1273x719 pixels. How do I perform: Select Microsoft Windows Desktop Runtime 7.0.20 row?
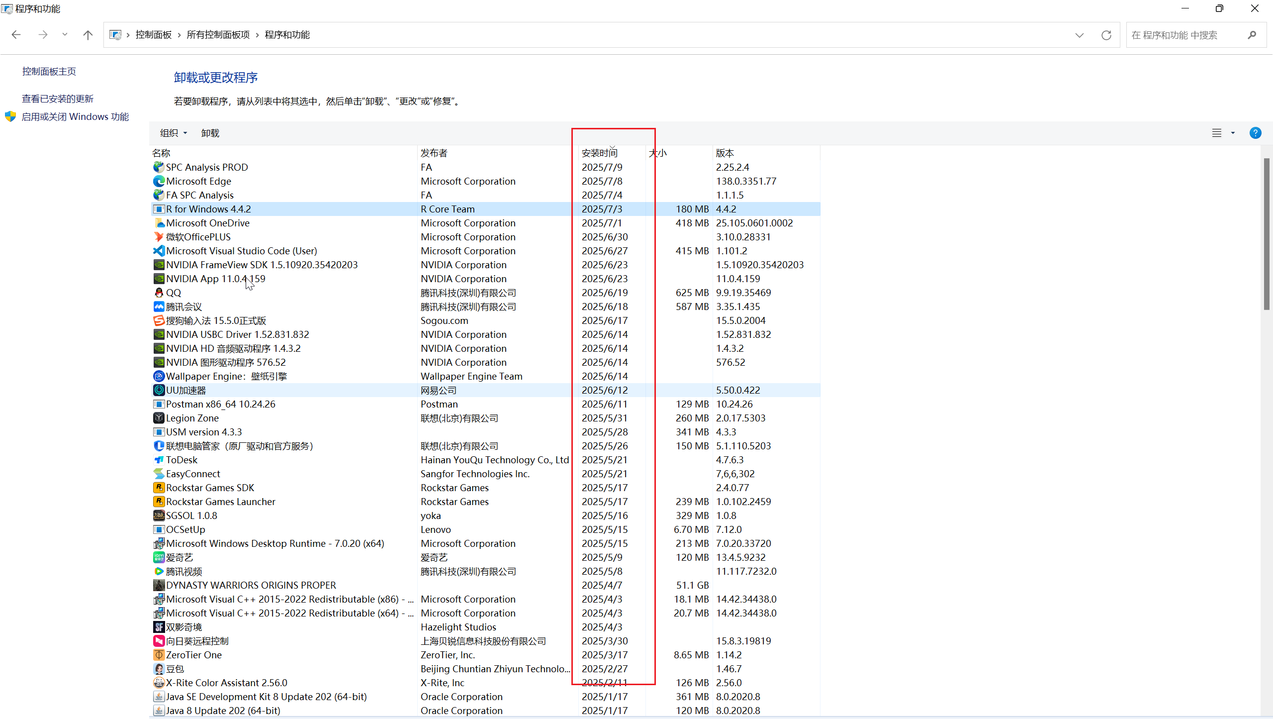485,543
